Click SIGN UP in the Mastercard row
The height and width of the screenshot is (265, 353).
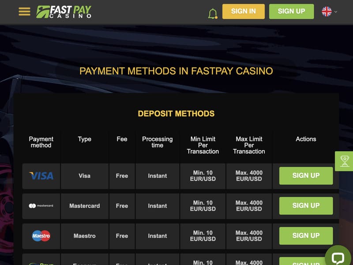(x=306, y=205)
